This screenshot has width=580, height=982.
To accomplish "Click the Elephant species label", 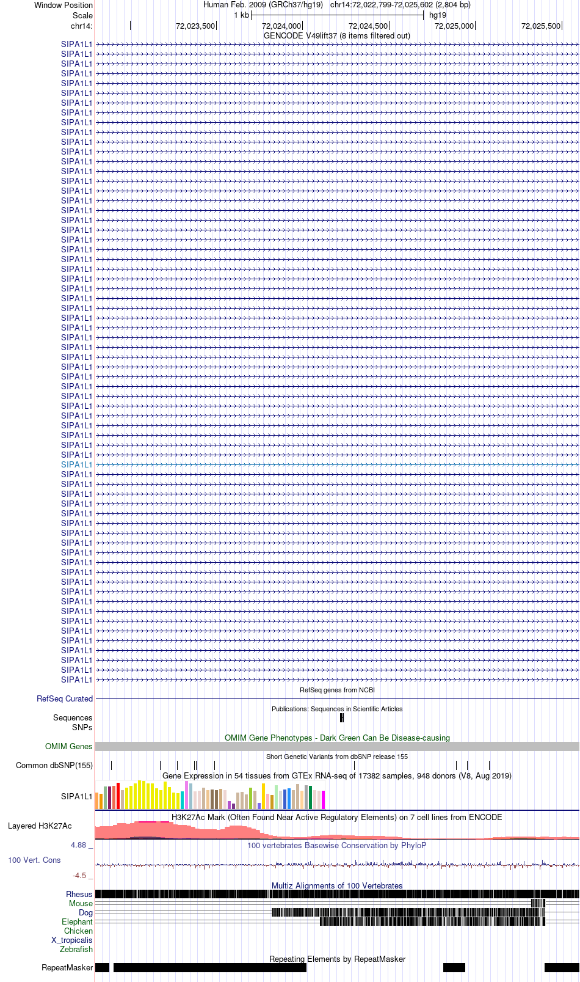I will click(x=77, y=922).
